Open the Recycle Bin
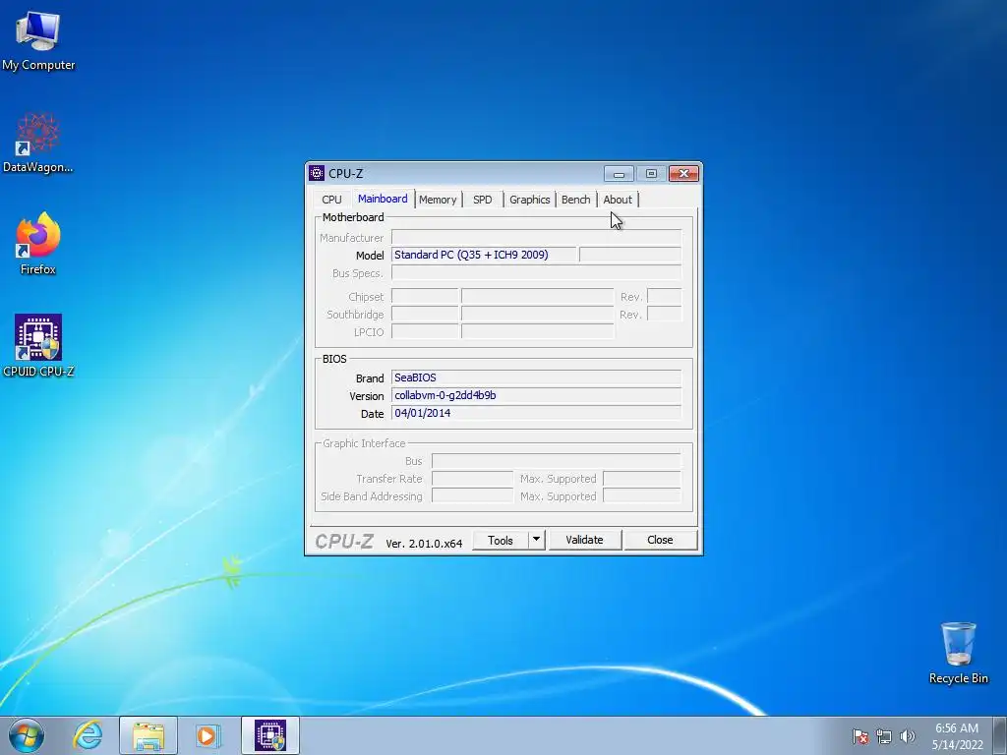This screenshot has width=1007, height=755. (x=958, y=653)
